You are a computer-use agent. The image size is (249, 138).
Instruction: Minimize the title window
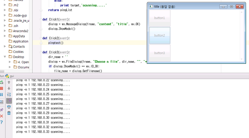223,7
